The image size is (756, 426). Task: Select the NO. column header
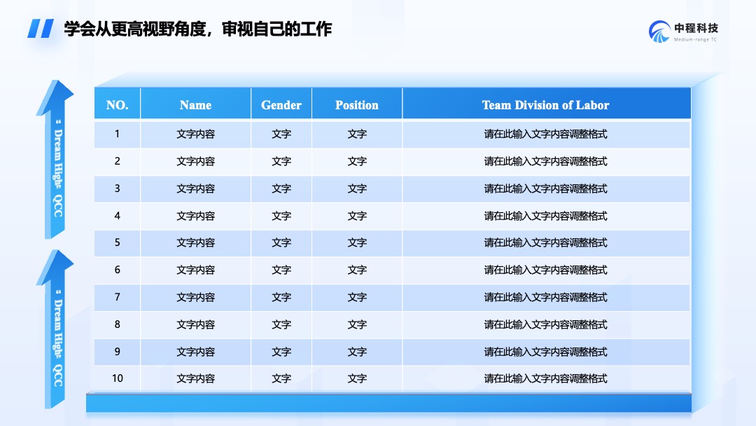pos(117,104)
